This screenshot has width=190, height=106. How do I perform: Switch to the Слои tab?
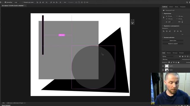click(164, 53)
